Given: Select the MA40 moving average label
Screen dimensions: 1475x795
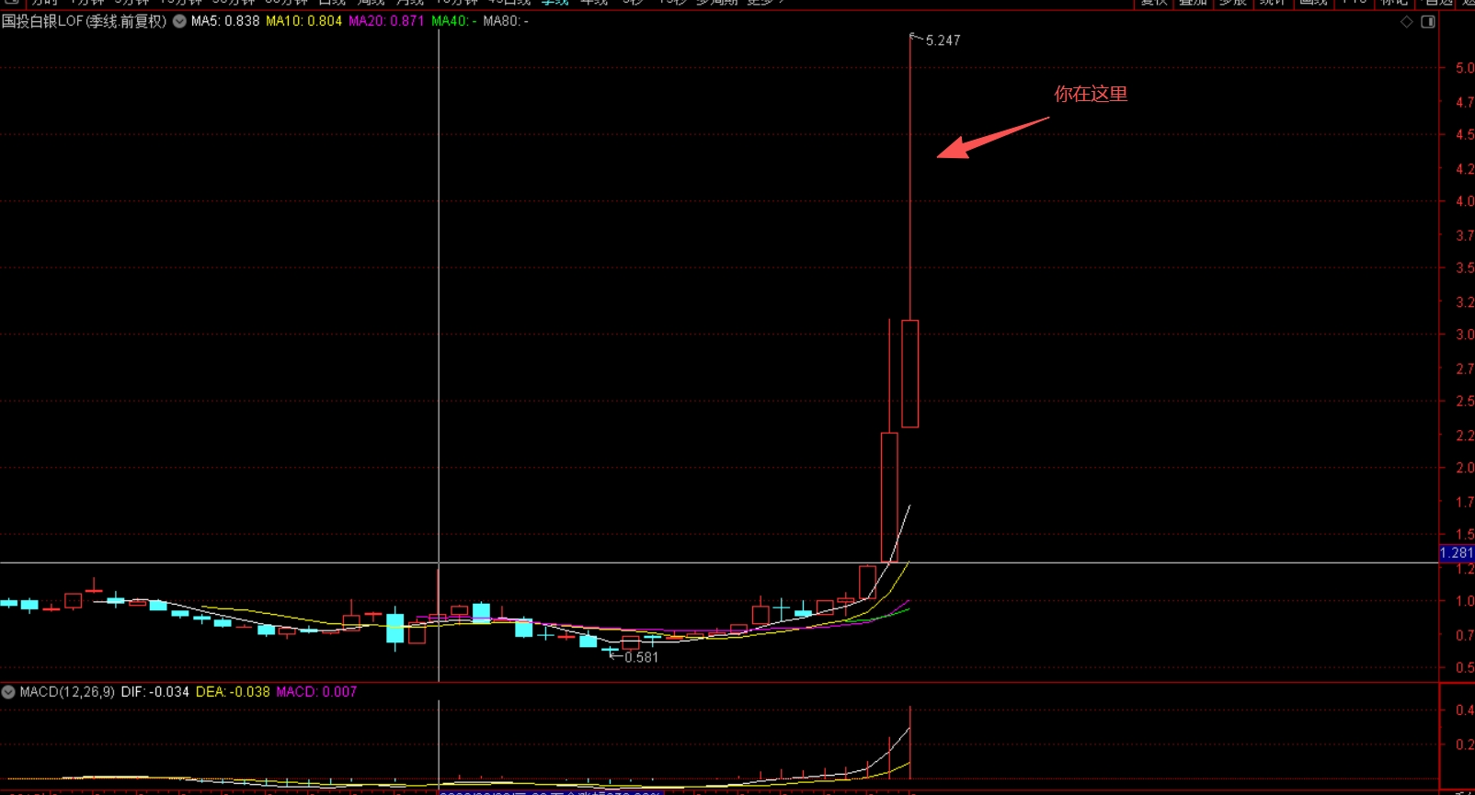Looking at the screenshot, I should [453, 21].
